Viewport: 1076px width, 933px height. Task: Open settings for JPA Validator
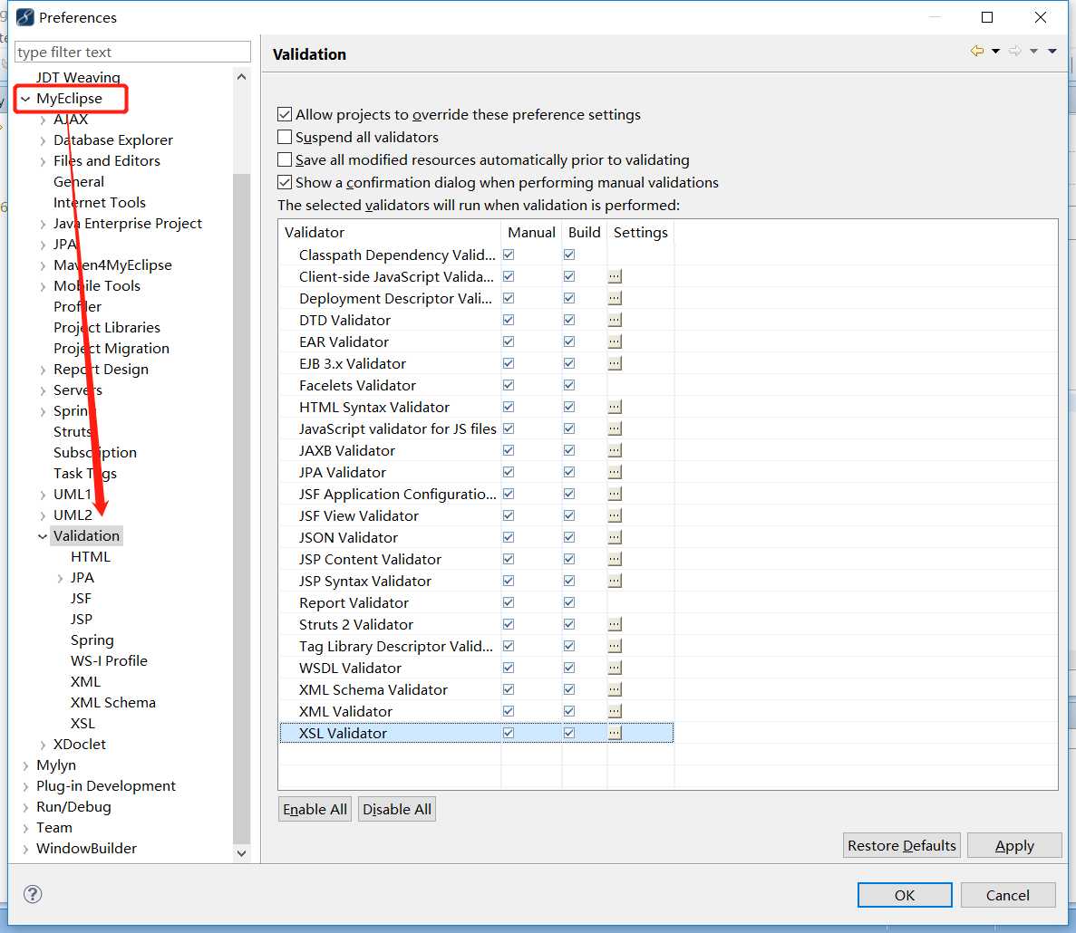tap(615, 472)
